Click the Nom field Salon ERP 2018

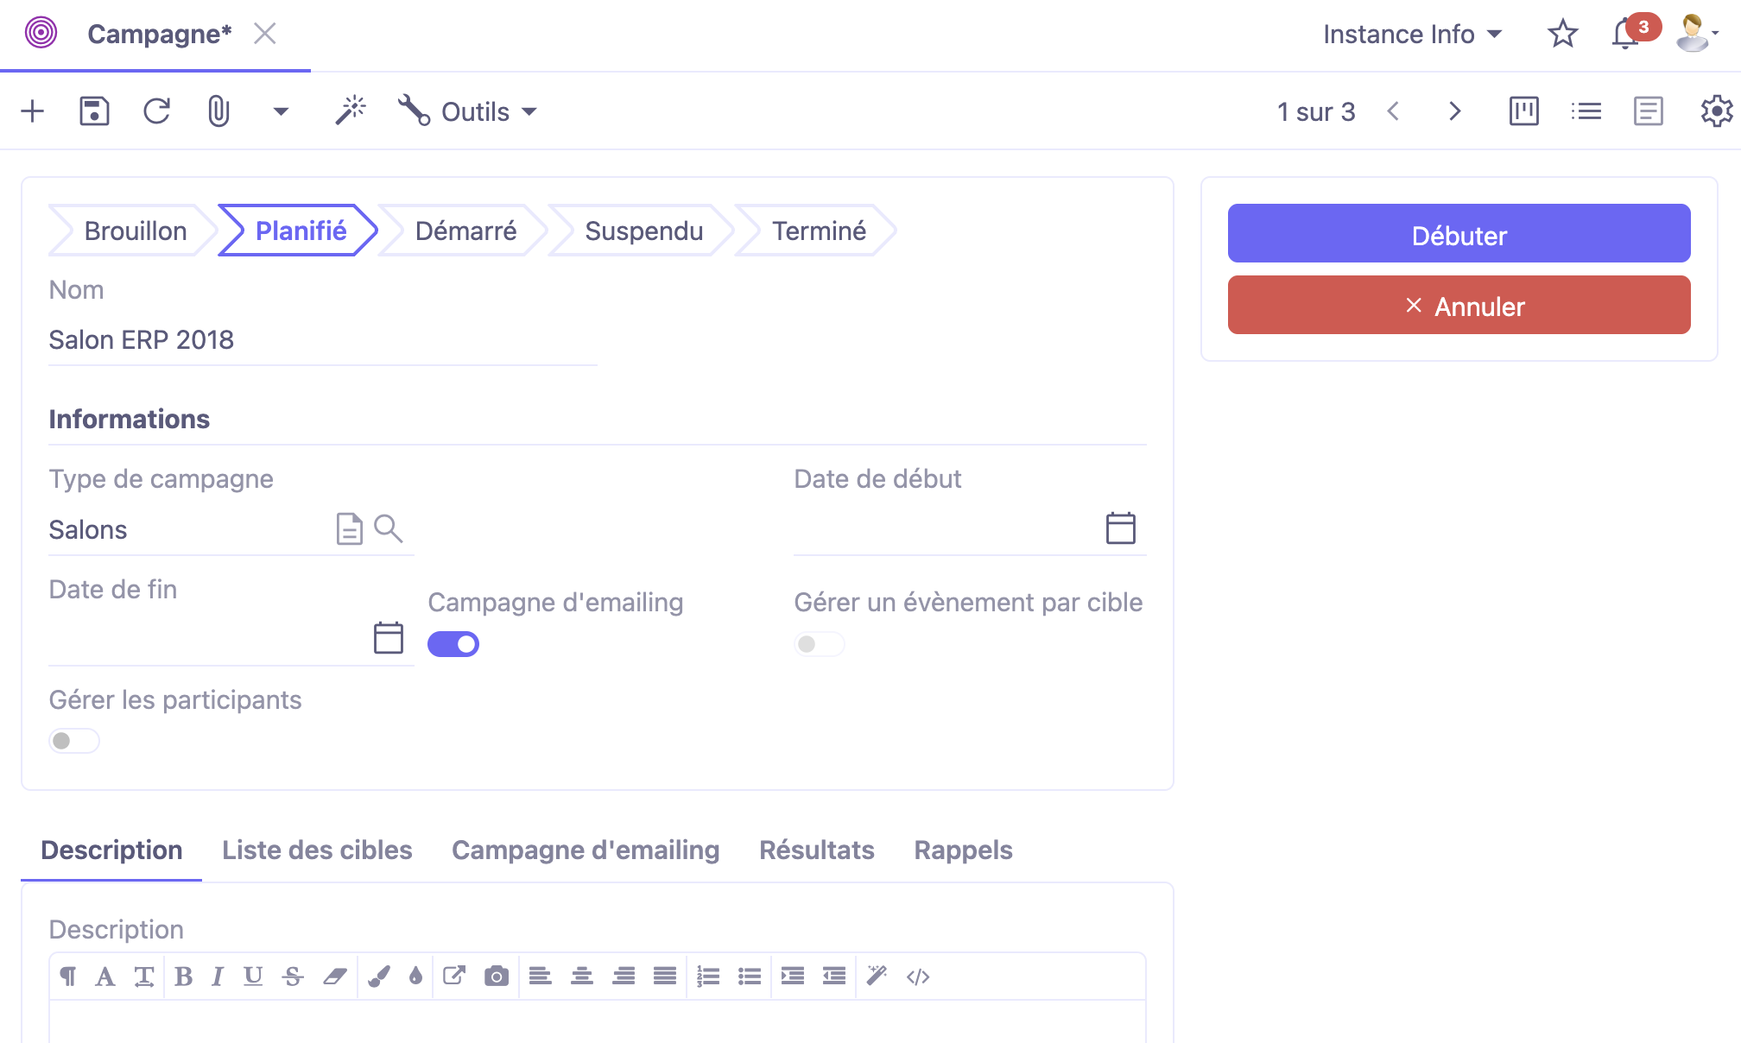click(321, 340)
